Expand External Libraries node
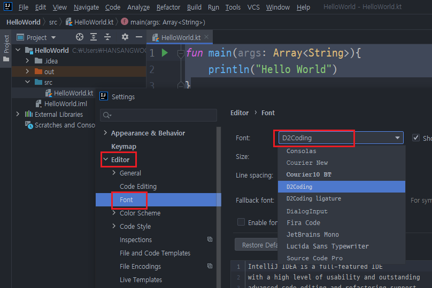 tap(18, 114)
